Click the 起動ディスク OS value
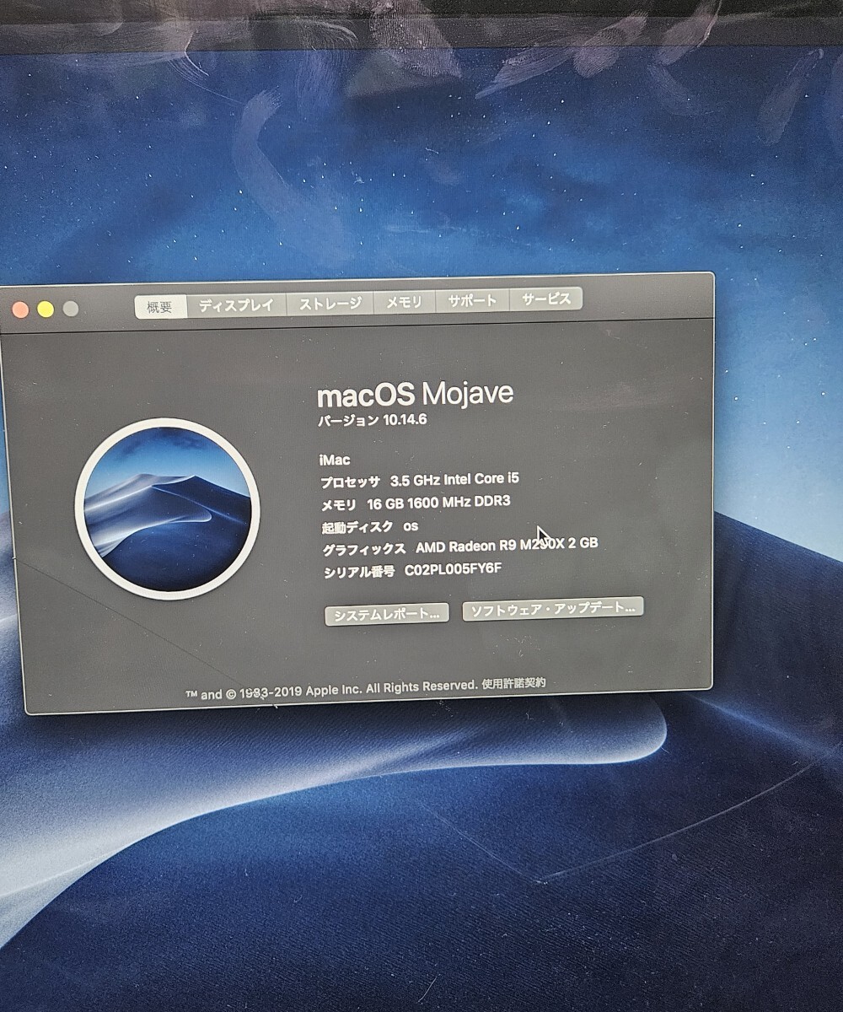This screenshot has width=843, height=1012. point(411,525)
